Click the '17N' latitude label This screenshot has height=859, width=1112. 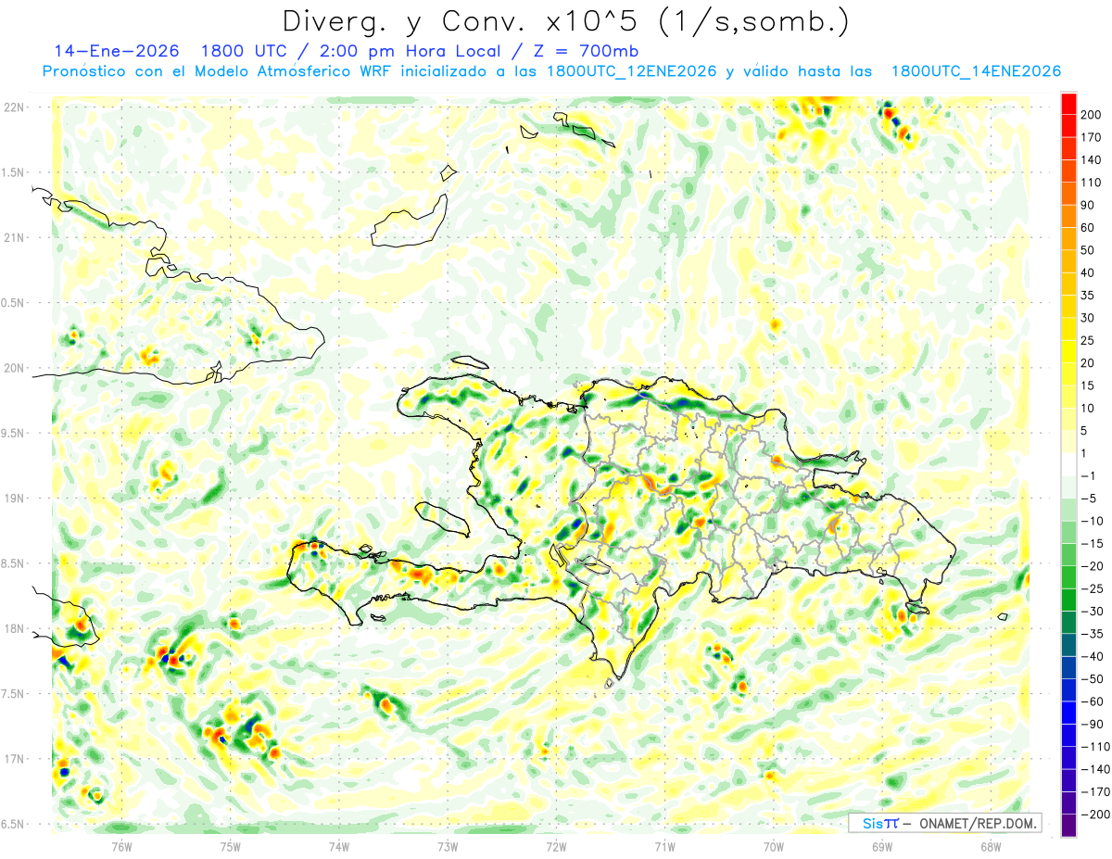point(13,759)
